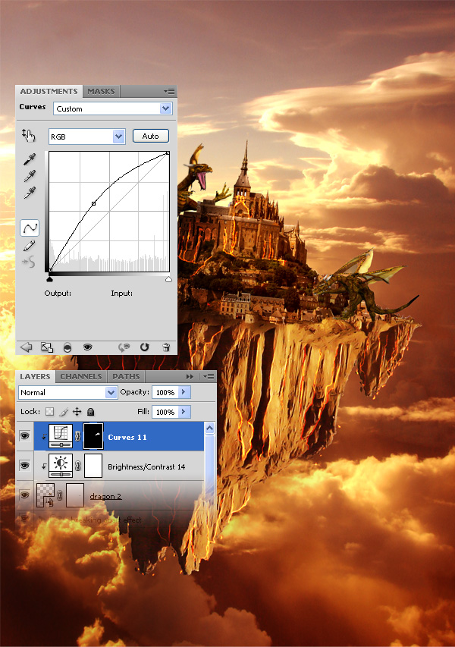455x647 pixels.
Task: Switch to the Paths tab
Action: click(126, 376)
